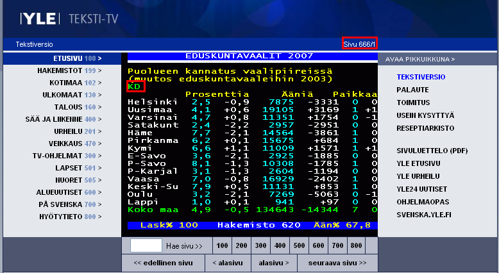Click alasivu > next subpage button
Viewport: 499px width, 273px height.
coord(273,263)
